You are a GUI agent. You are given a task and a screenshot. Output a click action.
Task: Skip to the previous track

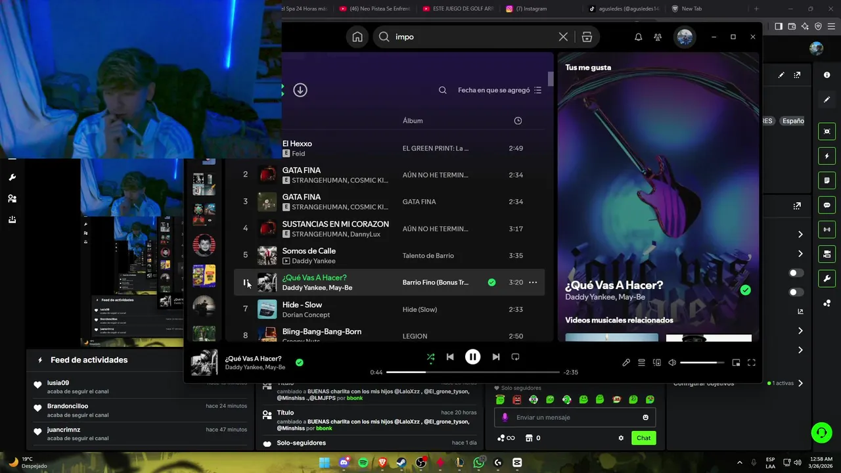coord(450,357)
